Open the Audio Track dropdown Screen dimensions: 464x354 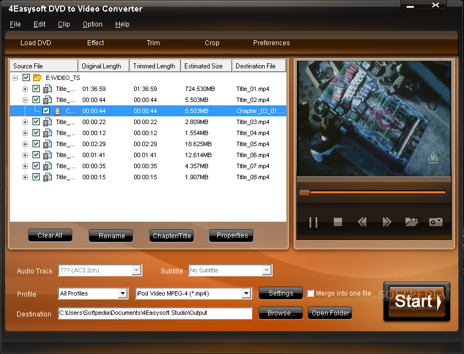click(x=136, y=270)
